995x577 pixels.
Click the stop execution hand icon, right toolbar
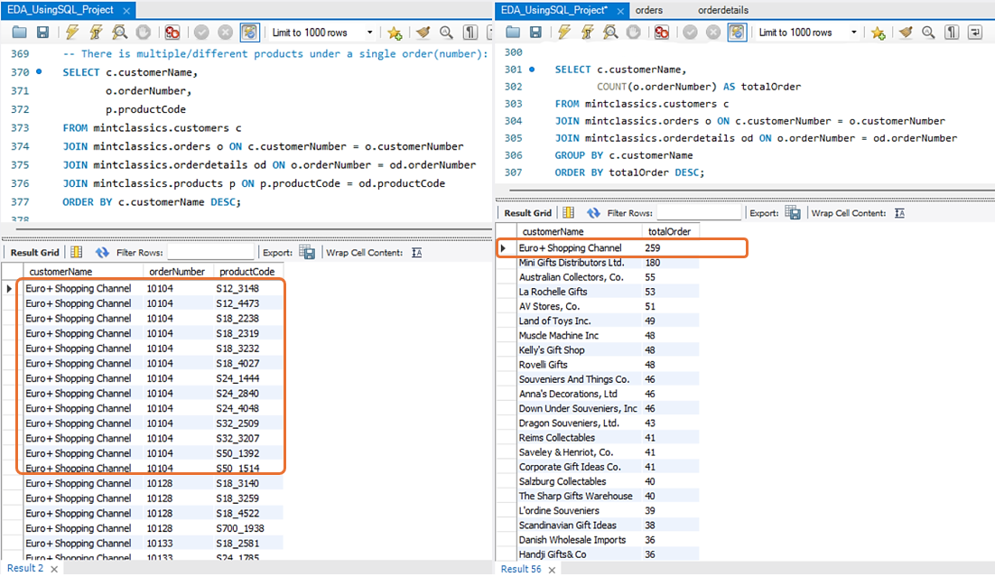click(x=634, y=32)
